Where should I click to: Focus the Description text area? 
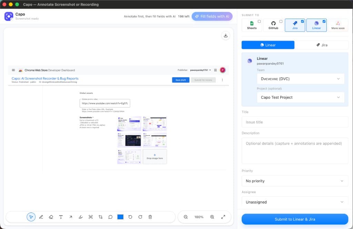point(295,151)
